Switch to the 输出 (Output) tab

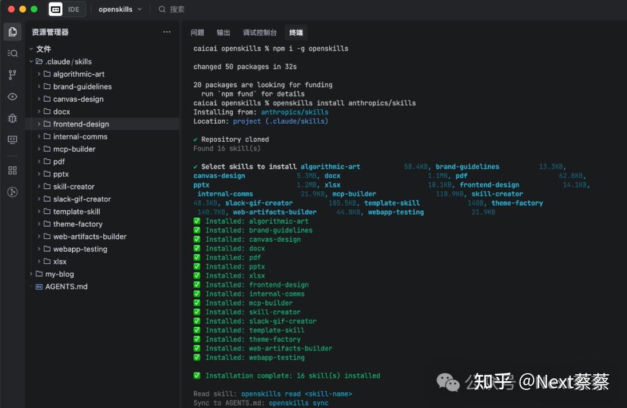(x=224, y=33)
